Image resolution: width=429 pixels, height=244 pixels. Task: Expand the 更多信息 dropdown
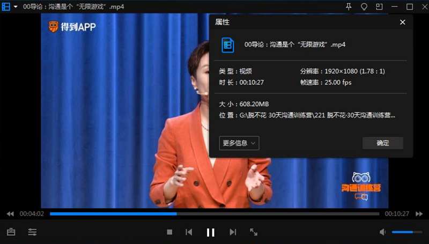point(239,143)
